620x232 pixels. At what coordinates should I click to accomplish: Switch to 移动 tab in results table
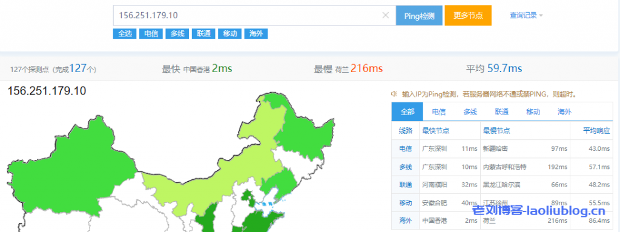pos(533,111)
